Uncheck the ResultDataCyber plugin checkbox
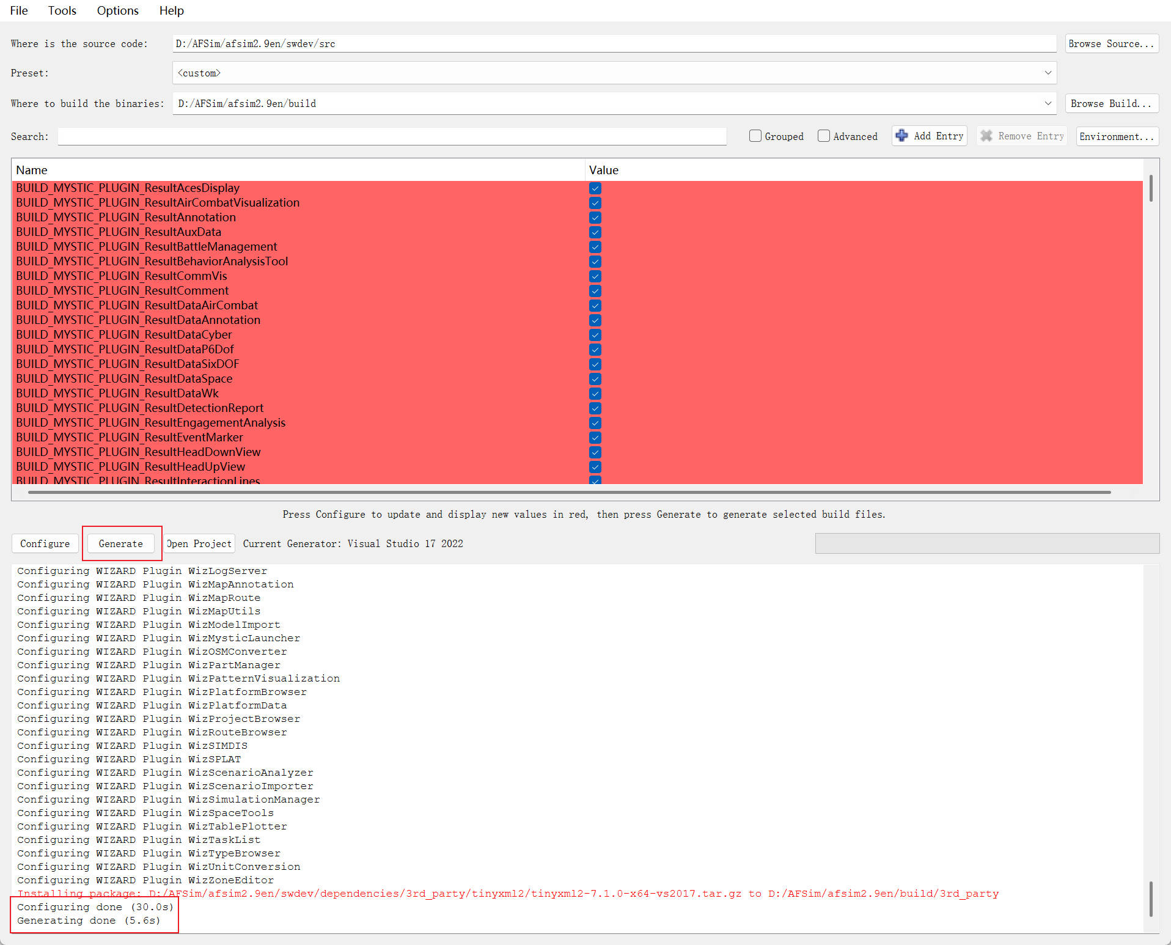This screenshot has height=945, width=1171. (595, 335)
